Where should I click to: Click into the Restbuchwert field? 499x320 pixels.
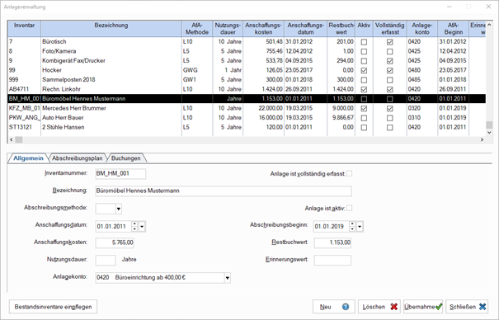pyautogui.click(x=332, y=242)
